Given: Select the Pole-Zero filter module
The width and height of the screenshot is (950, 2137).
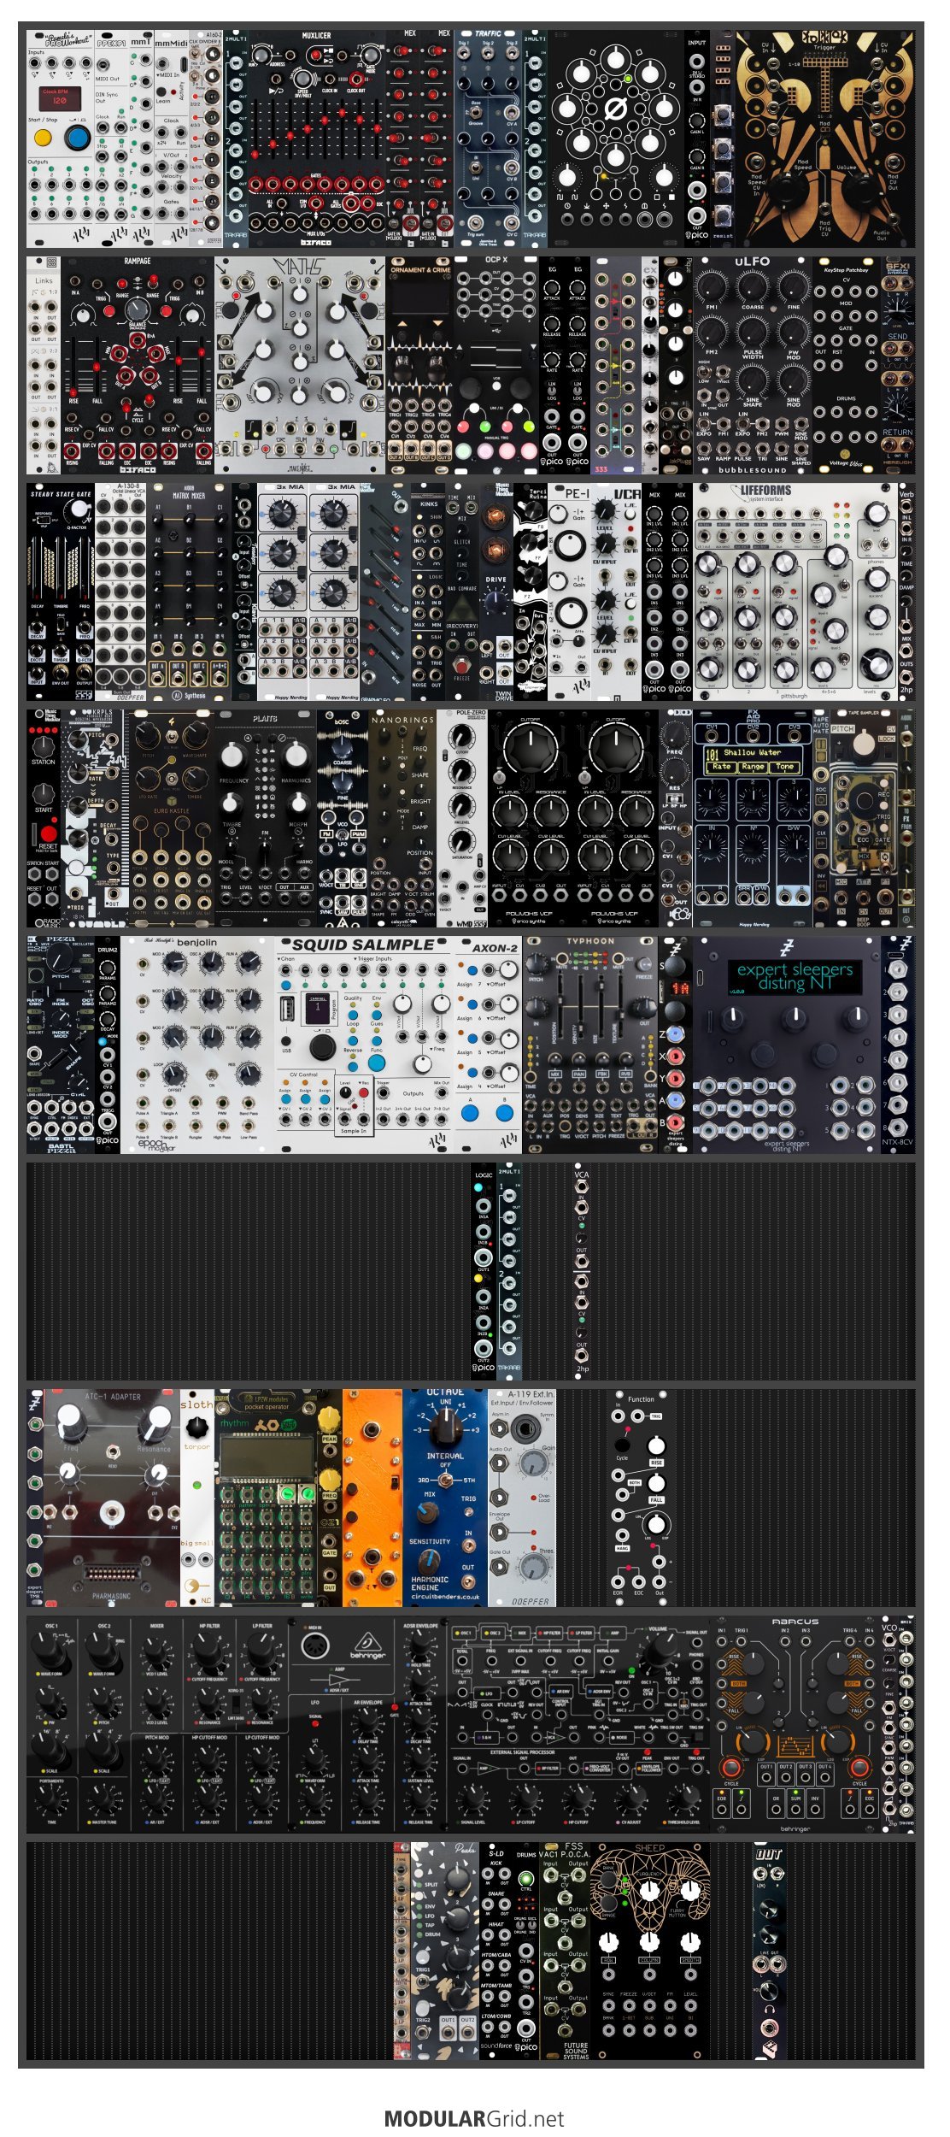Looking at the screenshot, I should point(462,819).
